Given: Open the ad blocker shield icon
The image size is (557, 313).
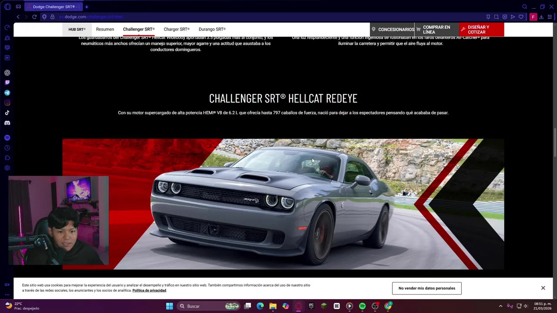Looking at the screenshot, I should pyautogui.click(x=504, y=17).
